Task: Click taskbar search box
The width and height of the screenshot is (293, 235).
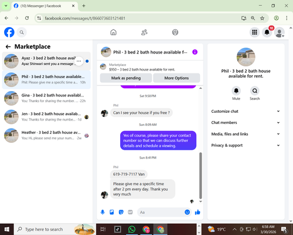Action: click(54, 229)
